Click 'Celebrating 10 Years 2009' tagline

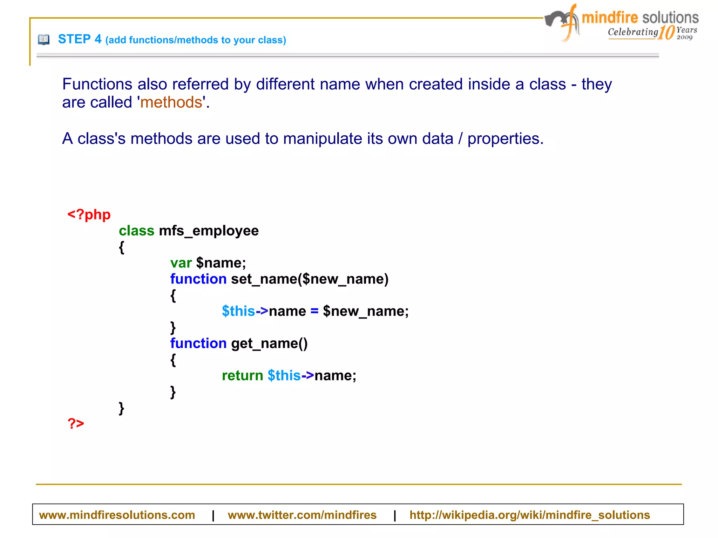click(653, 33)
